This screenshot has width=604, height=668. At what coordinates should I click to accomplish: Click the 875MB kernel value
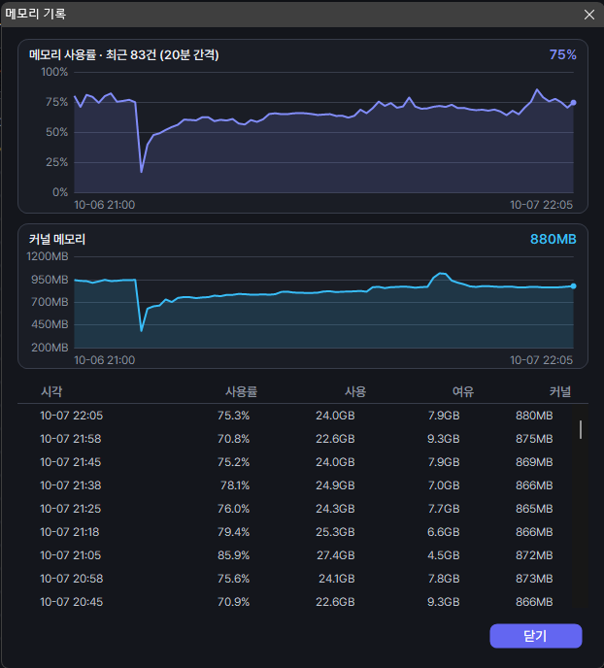534,439
